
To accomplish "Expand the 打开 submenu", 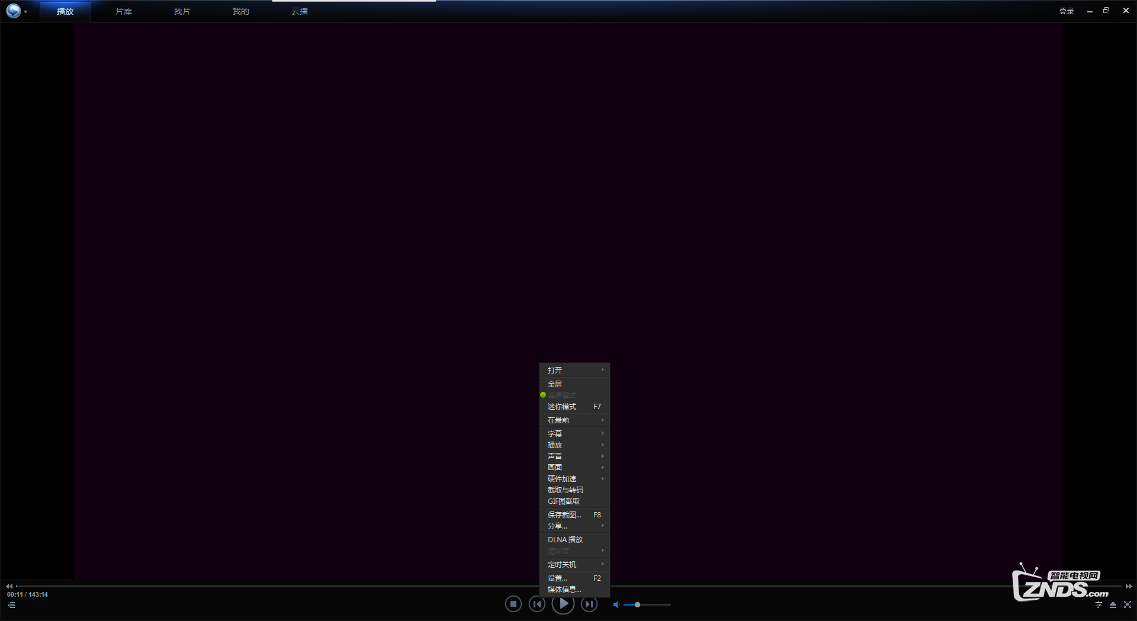I will tap(574, 370).
